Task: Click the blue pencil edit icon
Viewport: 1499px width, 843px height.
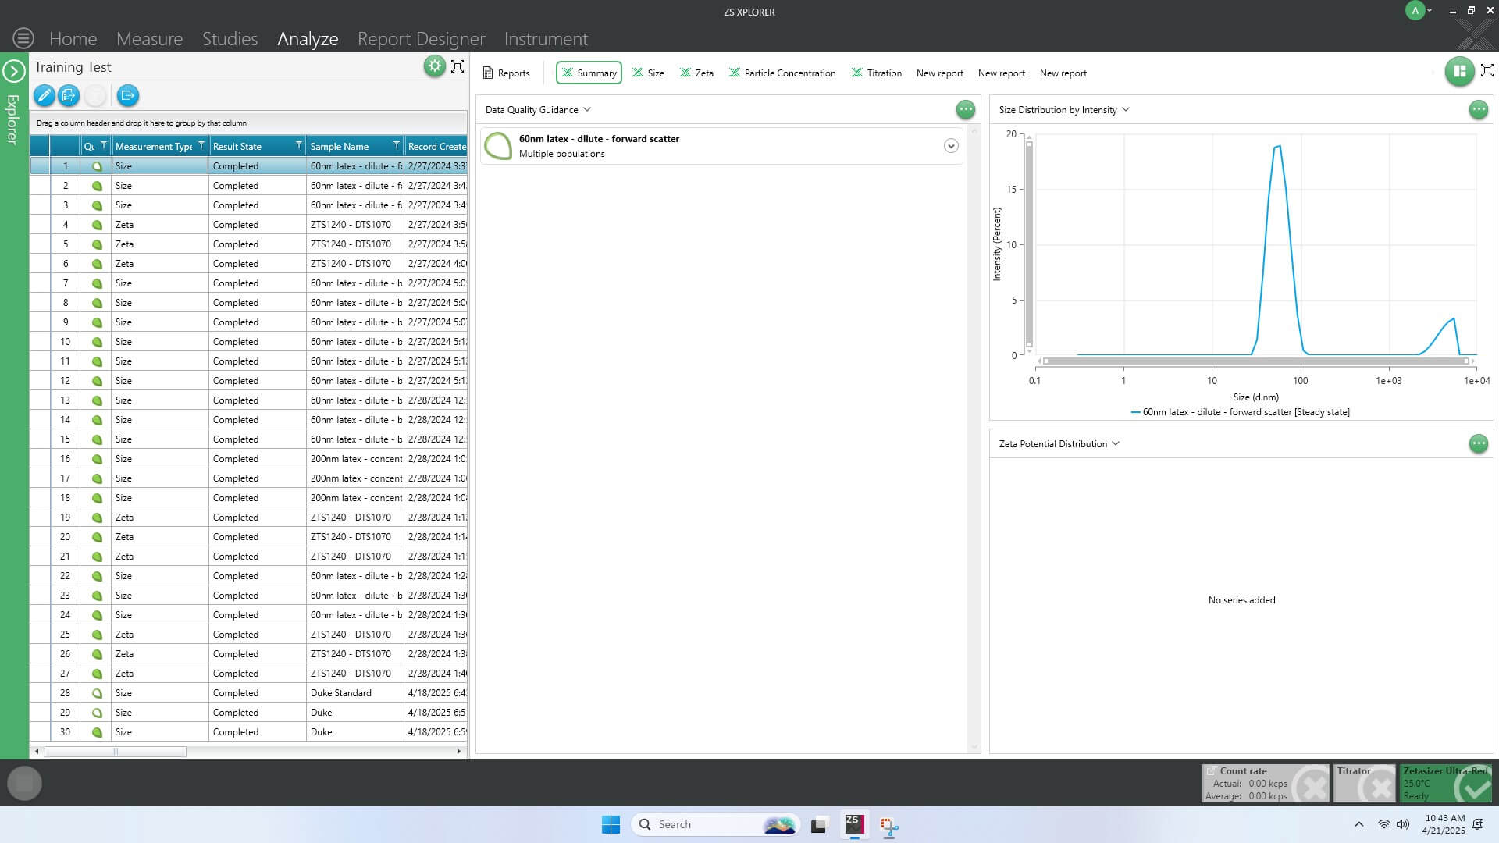Action: [x=45, y=95]
